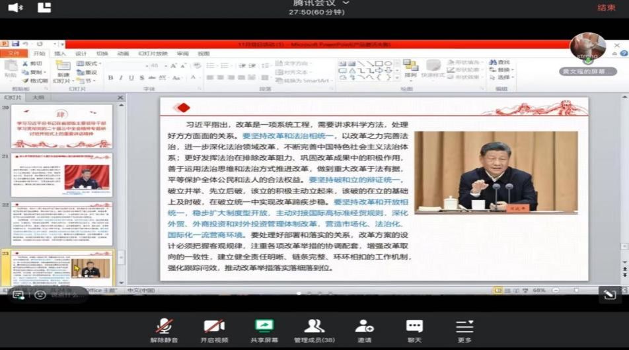This screenshot has width=629, height=350.
Task: Click the zoom slider in PowerPoint status bar
Action: tap(576, 291)
